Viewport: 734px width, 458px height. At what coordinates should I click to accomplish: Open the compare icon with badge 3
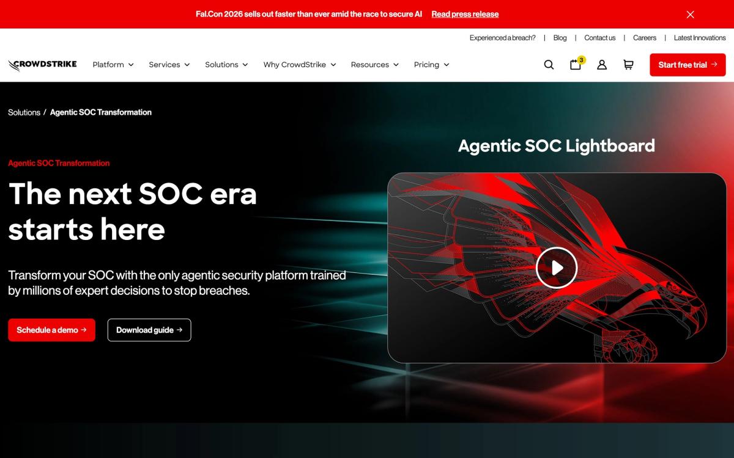pyautogui.click(x=577, y=64)
